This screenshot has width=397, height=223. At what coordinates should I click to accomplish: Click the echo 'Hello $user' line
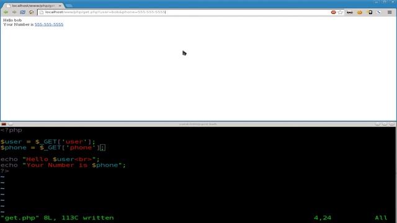pyautogui.click(x=50, y=159)
